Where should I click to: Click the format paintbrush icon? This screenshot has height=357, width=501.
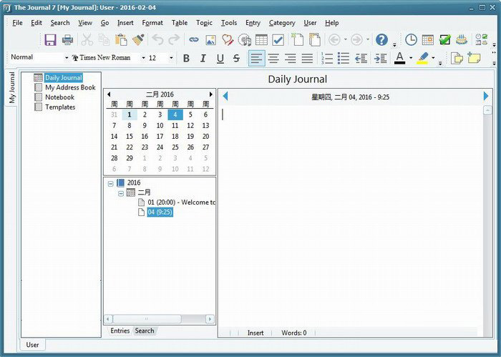(138, 39)
